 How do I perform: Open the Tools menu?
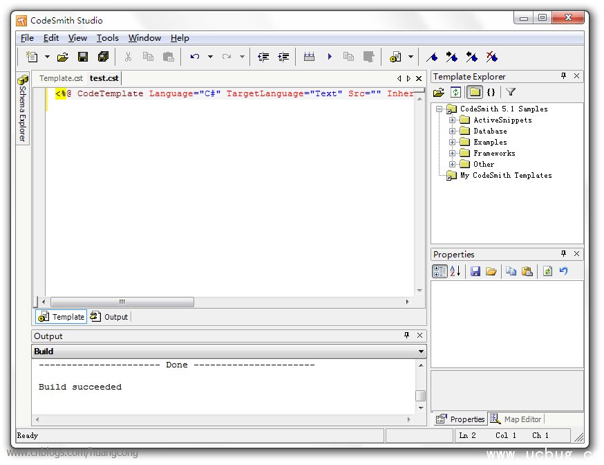[x=107, y=38]
